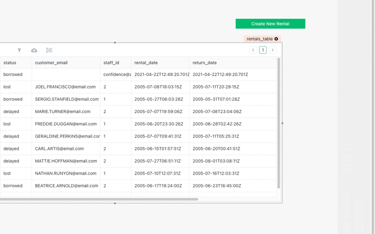Open settings with the rentals_table gear icon
The width and height of the screenshot is (375, 234).
pos(277,39)
